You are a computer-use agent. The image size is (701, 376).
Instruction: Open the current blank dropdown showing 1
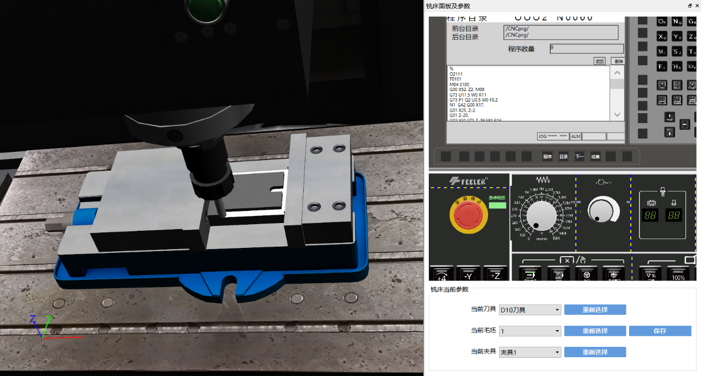530,331
